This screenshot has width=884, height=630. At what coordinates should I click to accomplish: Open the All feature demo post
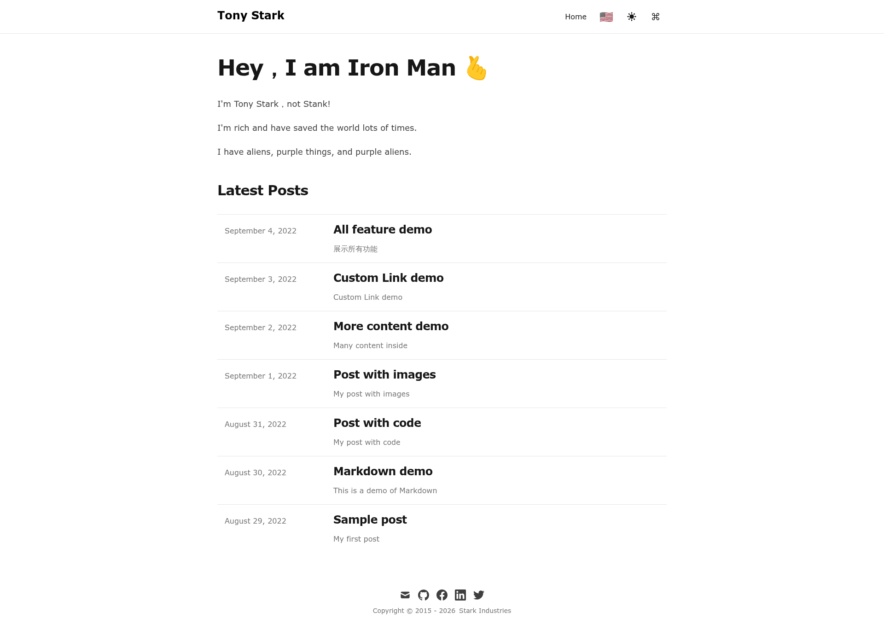pyautogui.click(x=383, y=229)
